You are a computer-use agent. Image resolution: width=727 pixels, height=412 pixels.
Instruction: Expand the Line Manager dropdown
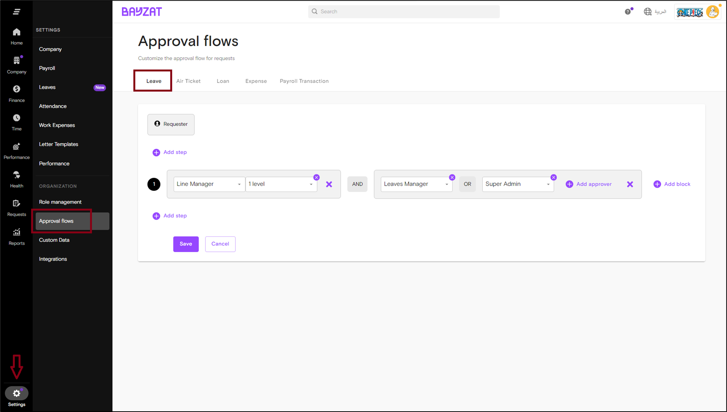[x=209, y=184]
